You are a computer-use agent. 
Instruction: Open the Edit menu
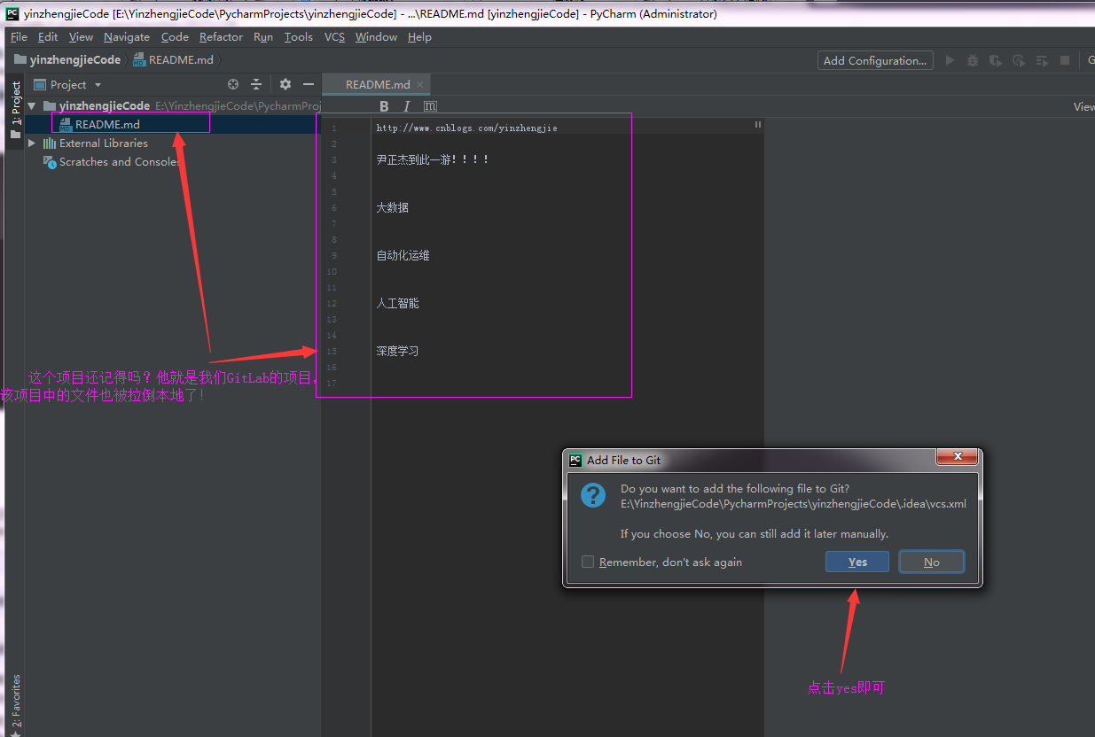[x=48, y=36]
